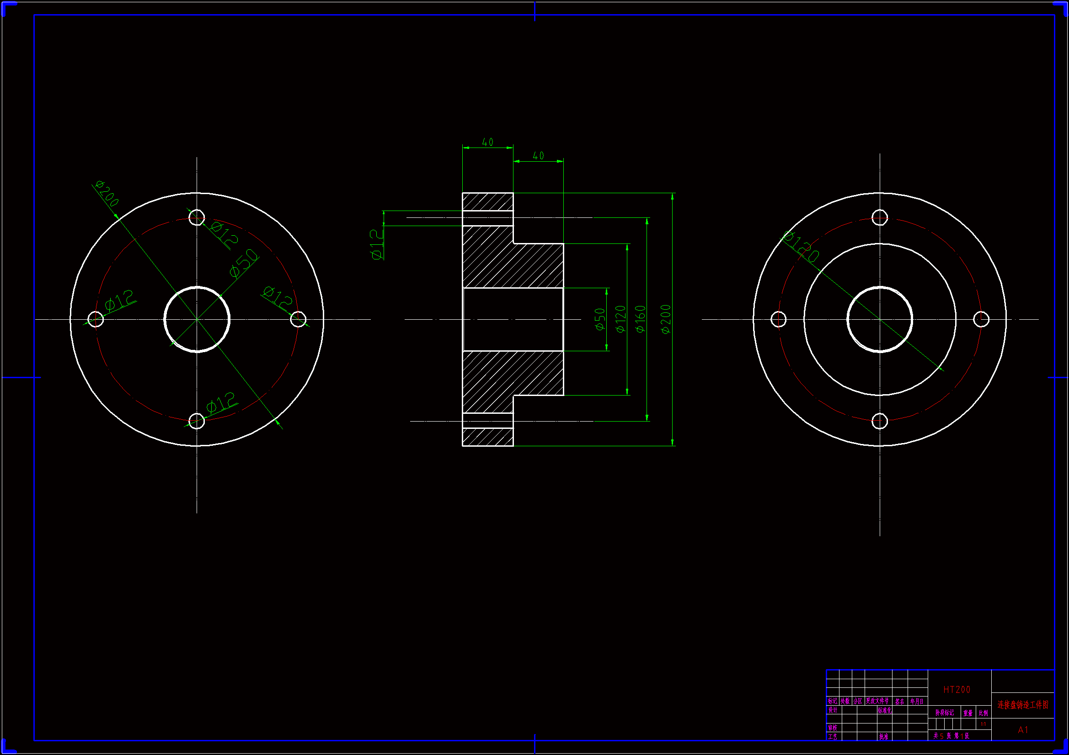Select the 阶段标记 header cell
1069x755 pixels.
tap(945, 713)
